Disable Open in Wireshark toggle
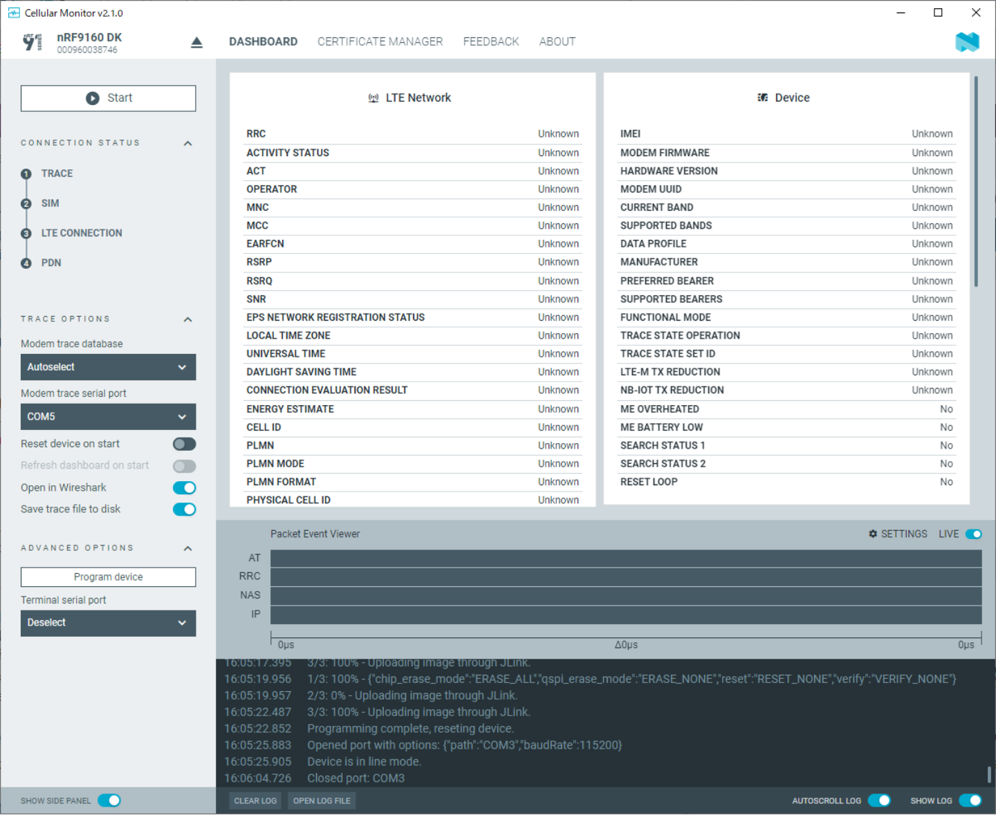 point(184,488)
